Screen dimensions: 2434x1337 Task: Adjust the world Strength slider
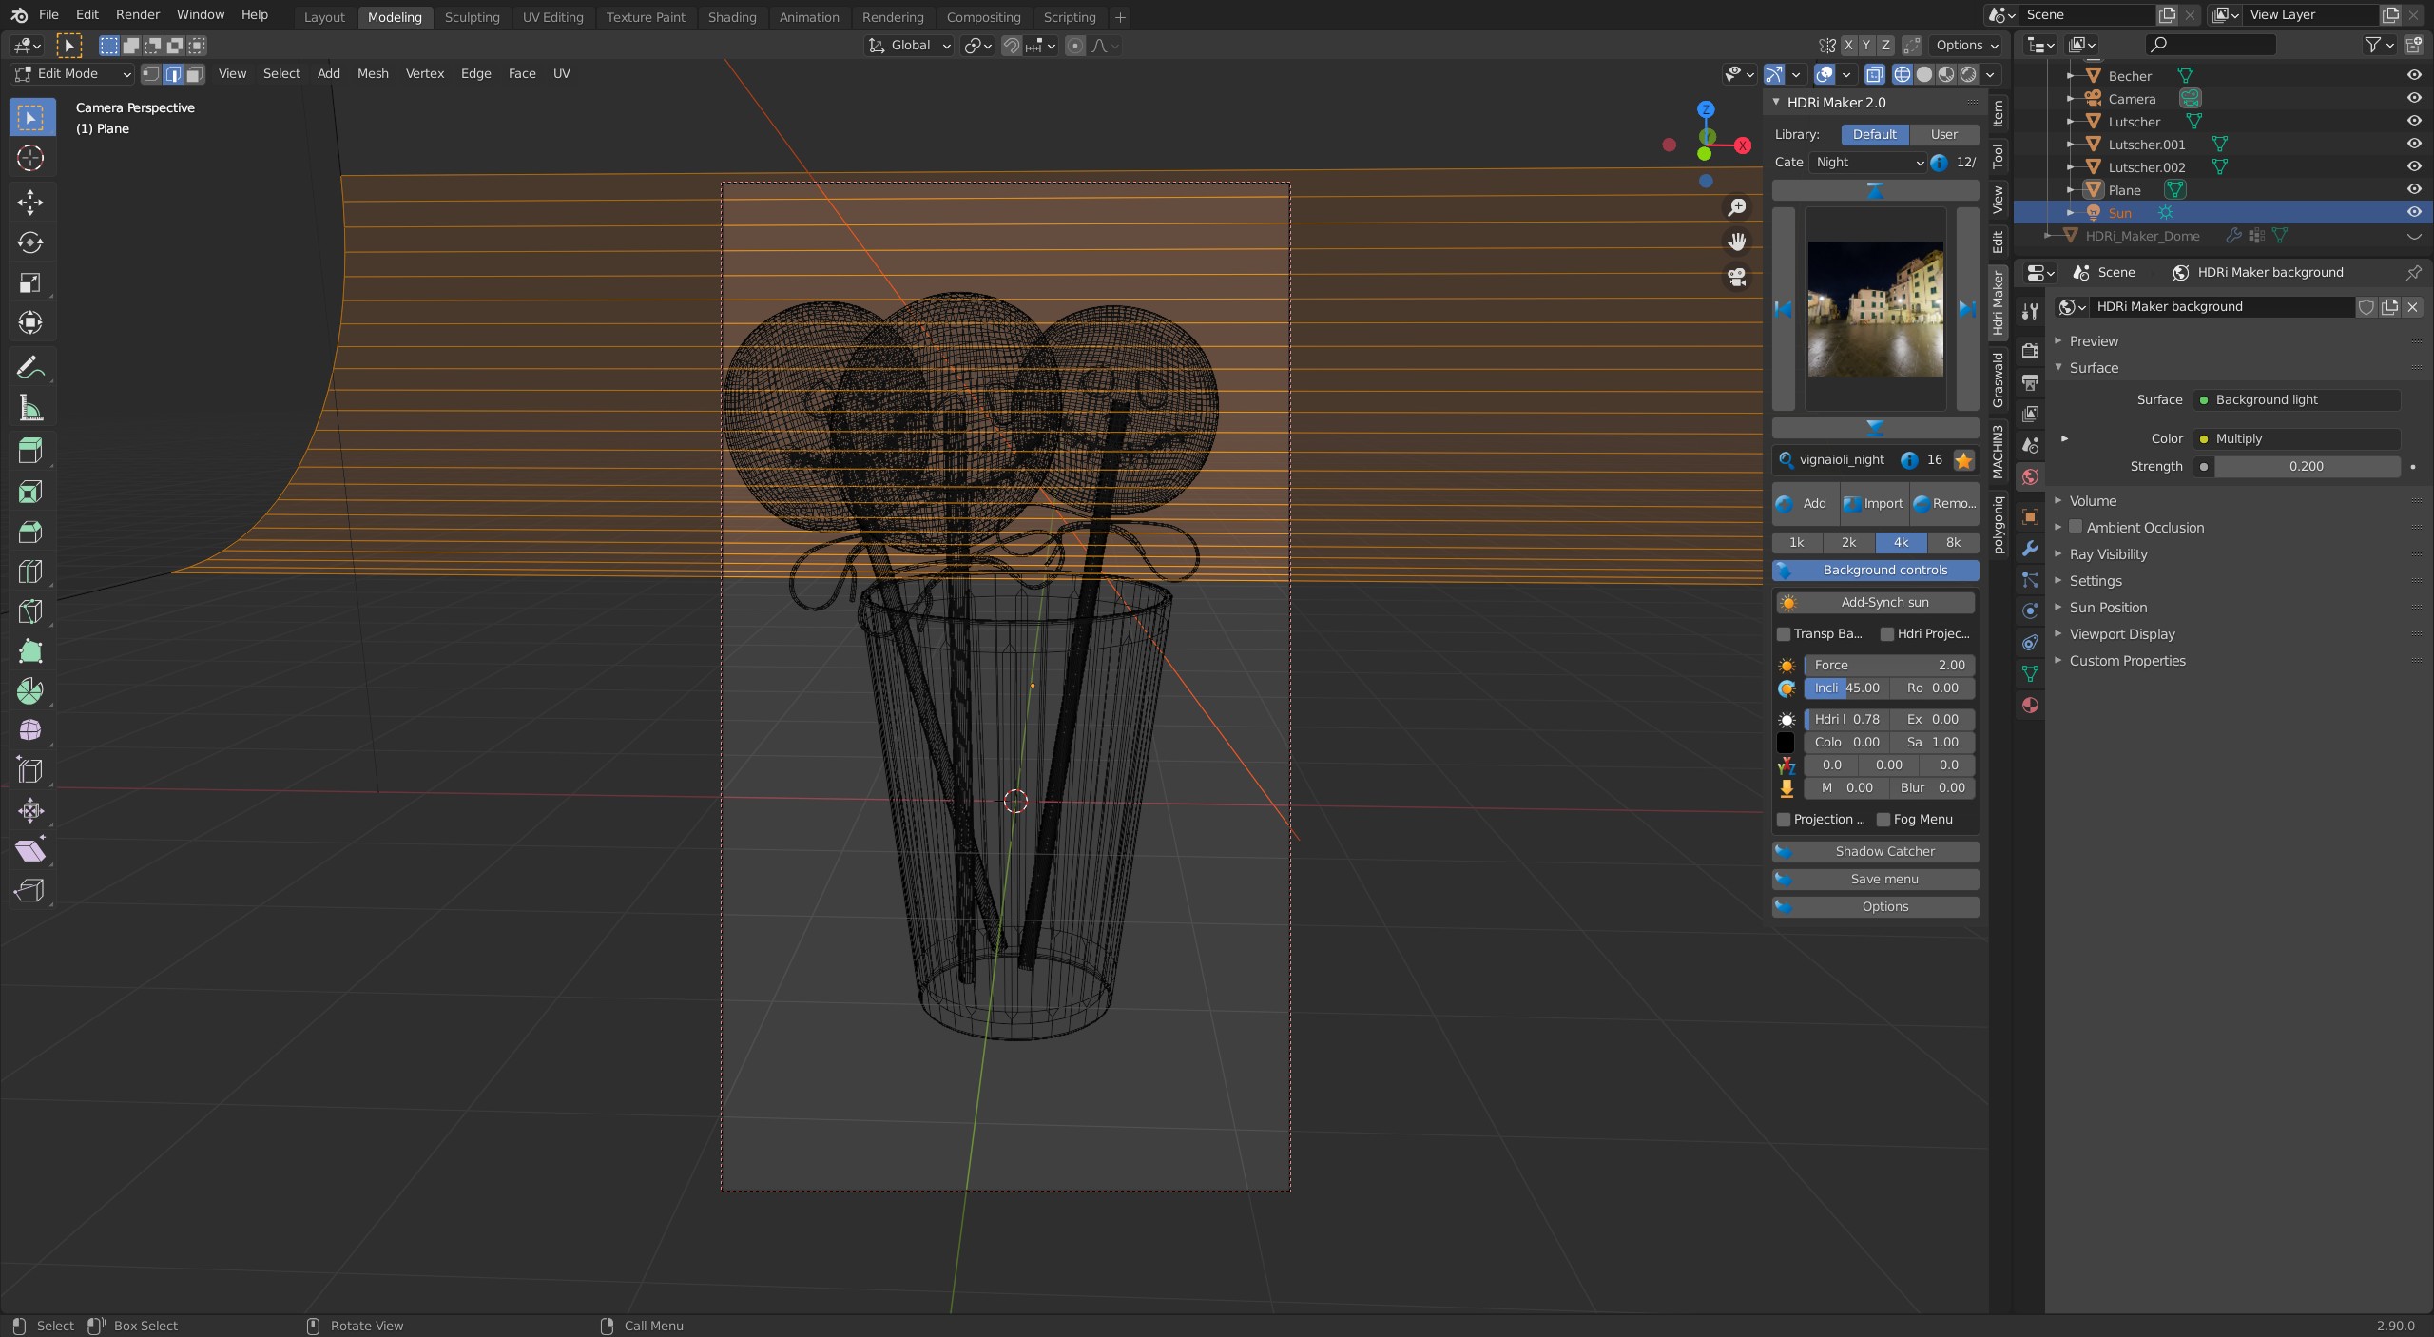[2305, 466]
